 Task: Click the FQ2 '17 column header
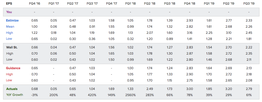point(73,3)
